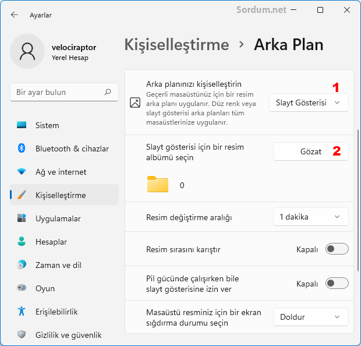Click the Oyun gamepad icon
Viewport: 361px width, 346px height.
22,288
